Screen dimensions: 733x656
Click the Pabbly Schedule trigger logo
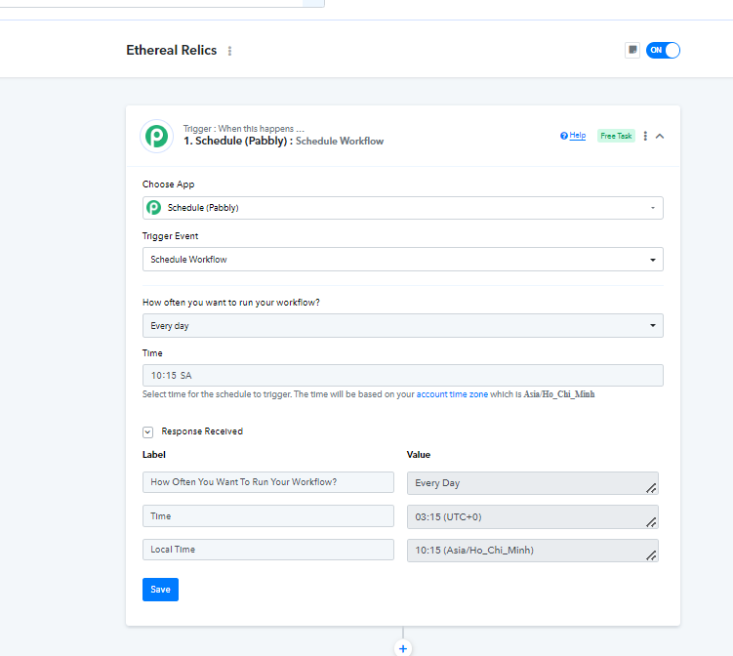point(156,136)
